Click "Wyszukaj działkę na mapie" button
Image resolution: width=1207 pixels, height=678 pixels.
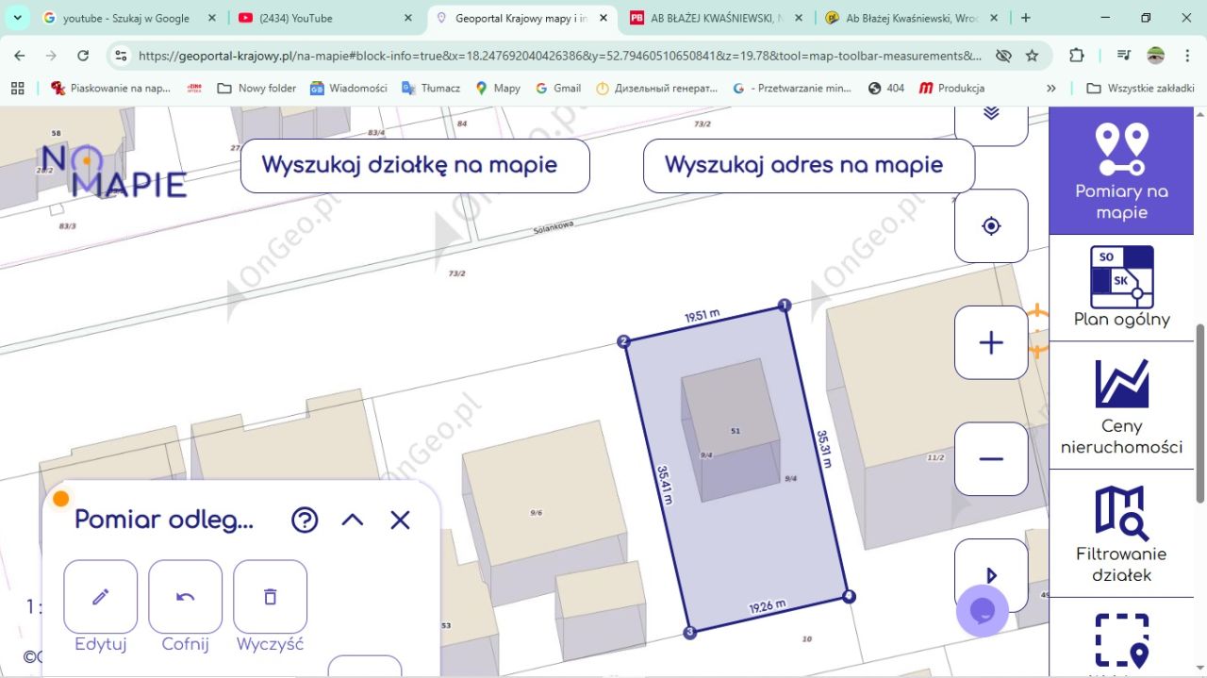pos(415,165)
